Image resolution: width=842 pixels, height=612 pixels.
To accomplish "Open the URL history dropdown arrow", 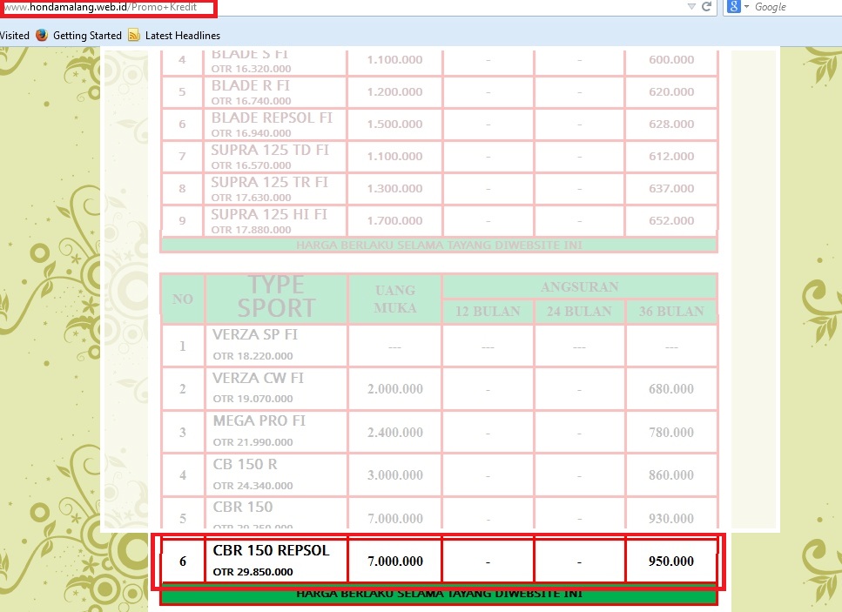I will [691, 7].
